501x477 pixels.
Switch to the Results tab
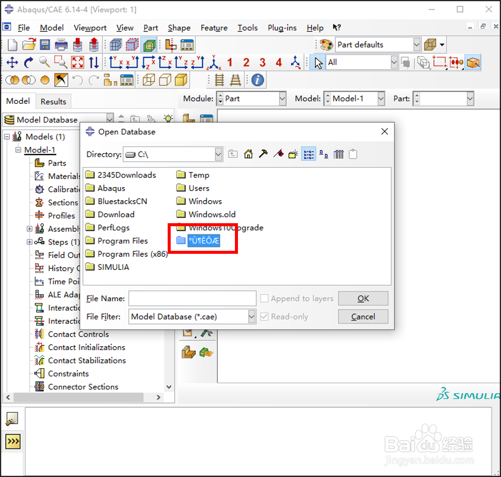(53, 101)
